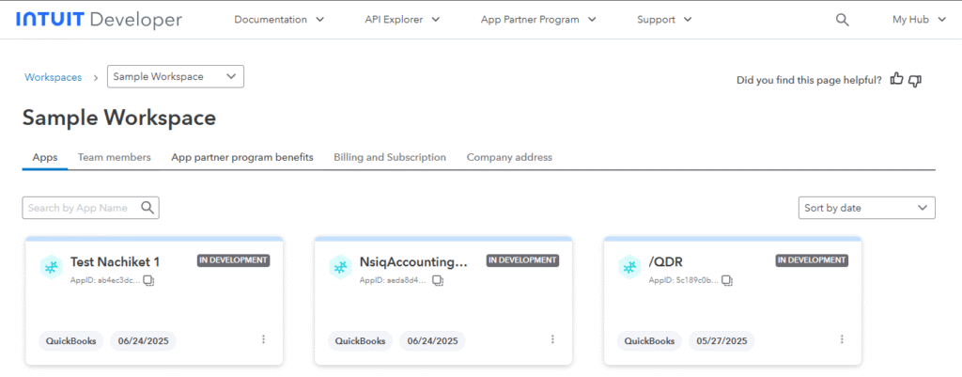Viewport: 962px width, 377px height.
Task: Open the Sample Workspace selector dropdown
Action: click(x=176, y=77)
